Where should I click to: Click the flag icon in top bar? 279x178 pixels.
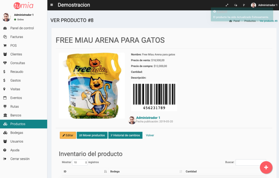point(244,5)
